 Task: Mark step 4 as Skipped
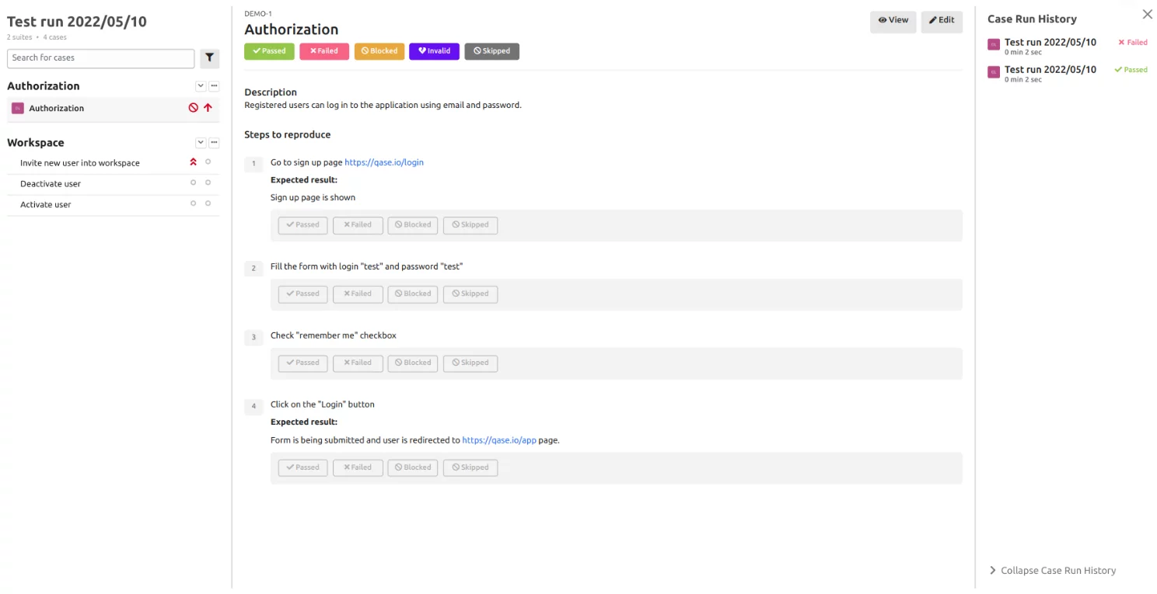470,467
